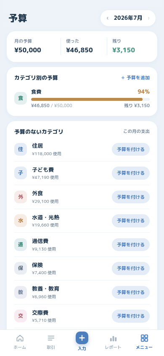This screenshot has height=356, width=164.
Task: Tap the 外食 category icon
Action: tap(21, 197)
